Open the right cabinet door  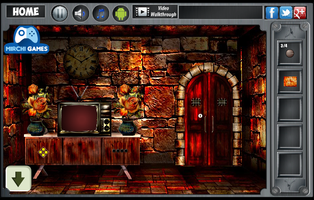pos(121,151)
